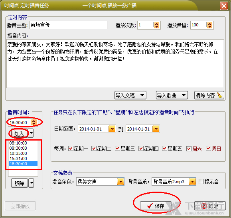Click the 播放音量 spinner arrows
The height and width of the screenshot is (218, 231).
click(209, 25)
